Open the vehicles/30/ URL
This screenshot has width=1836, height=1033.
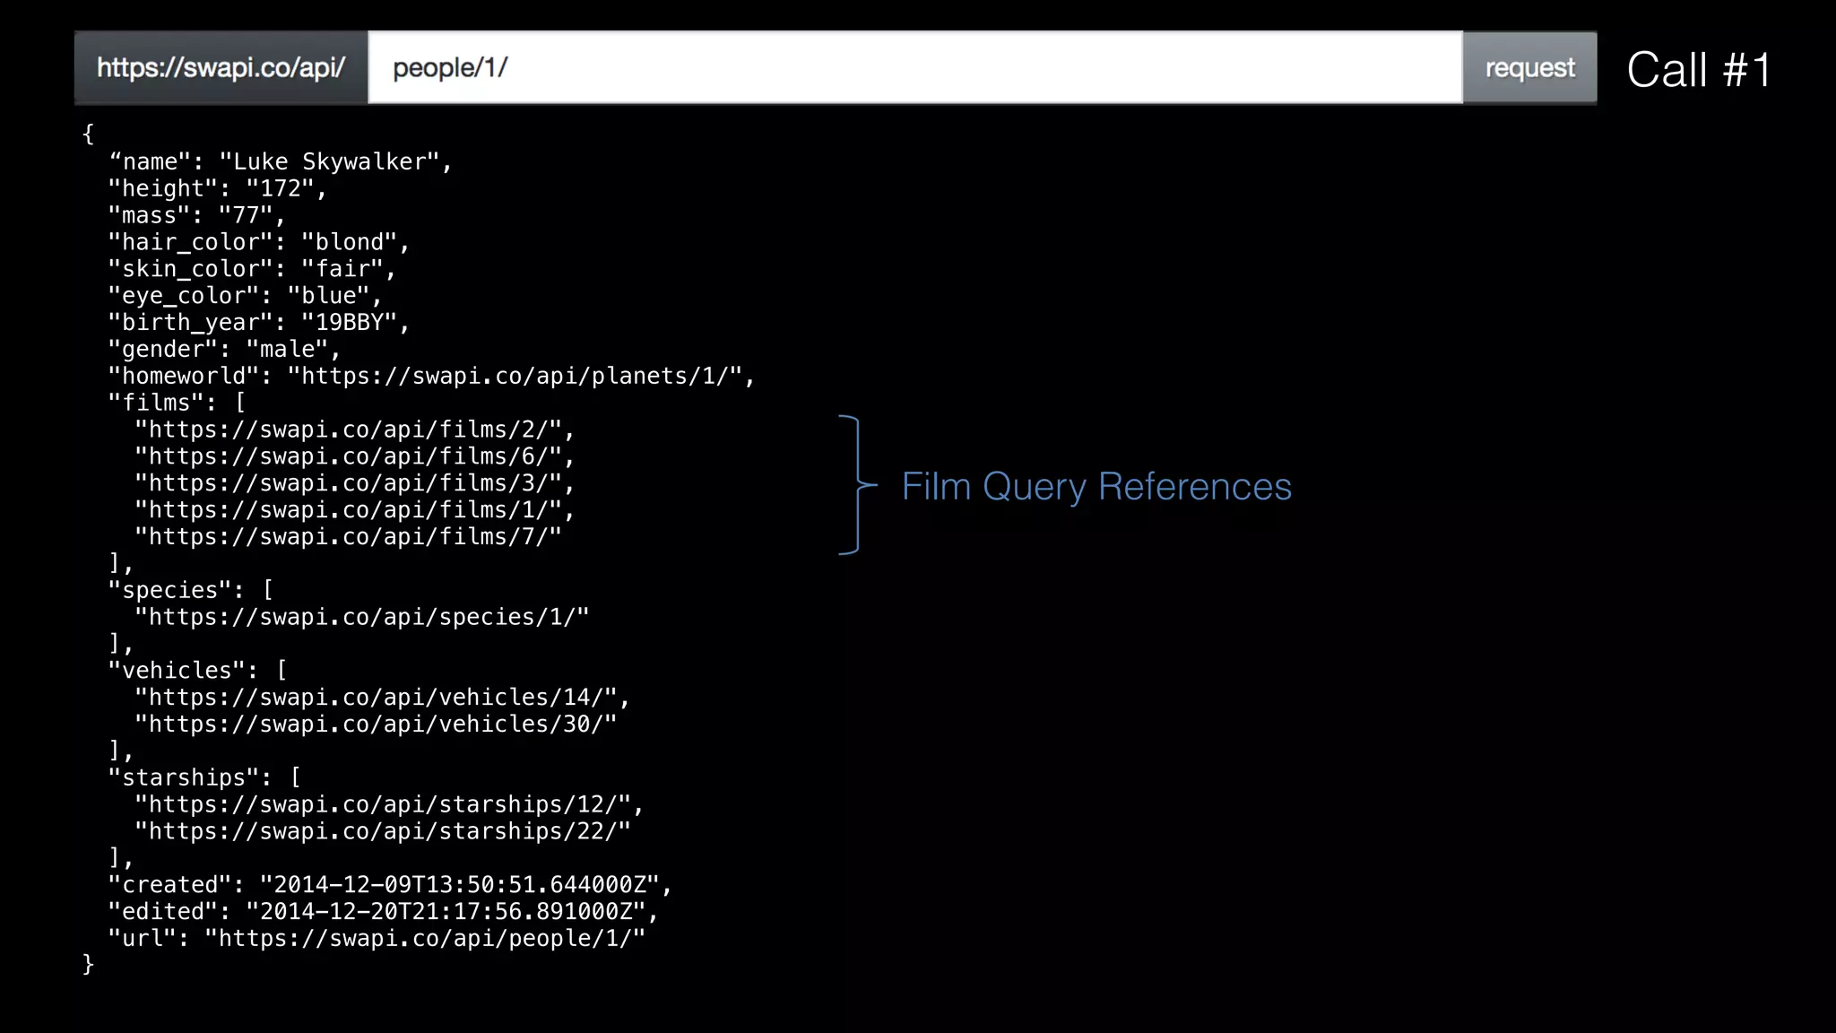click(376, 725)
